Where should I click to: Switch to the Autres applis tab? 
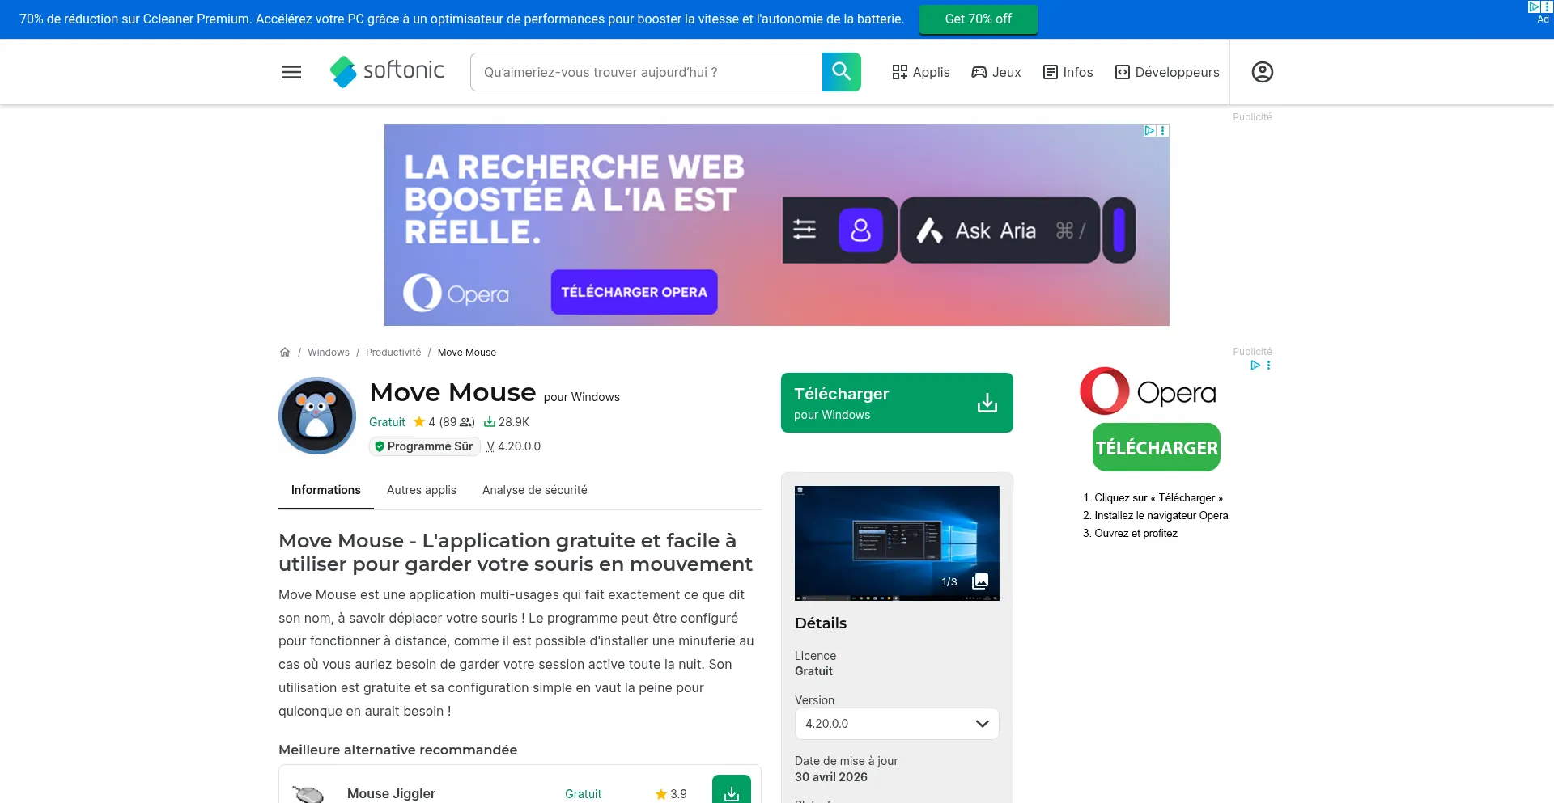[422, 490]
